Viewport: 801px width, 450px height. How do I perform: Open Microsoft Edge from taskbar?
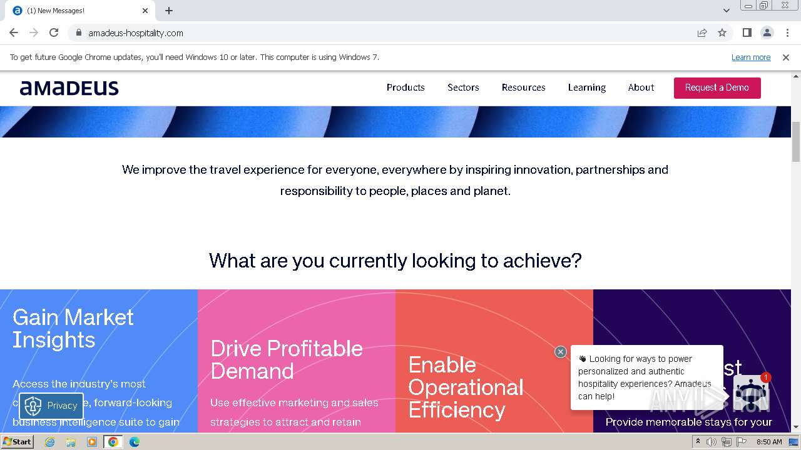tap(134, 442)
